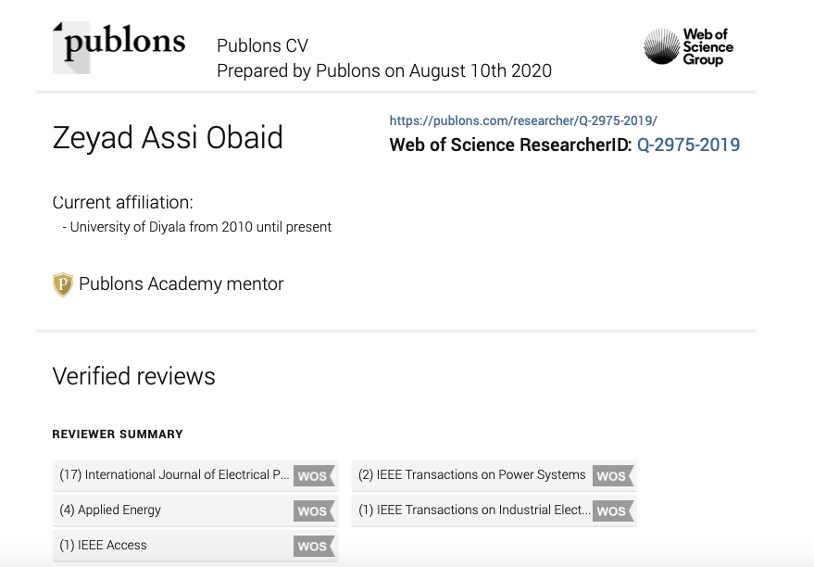Click WOS badge beside International Journal of Electrical

pos(314,475)
